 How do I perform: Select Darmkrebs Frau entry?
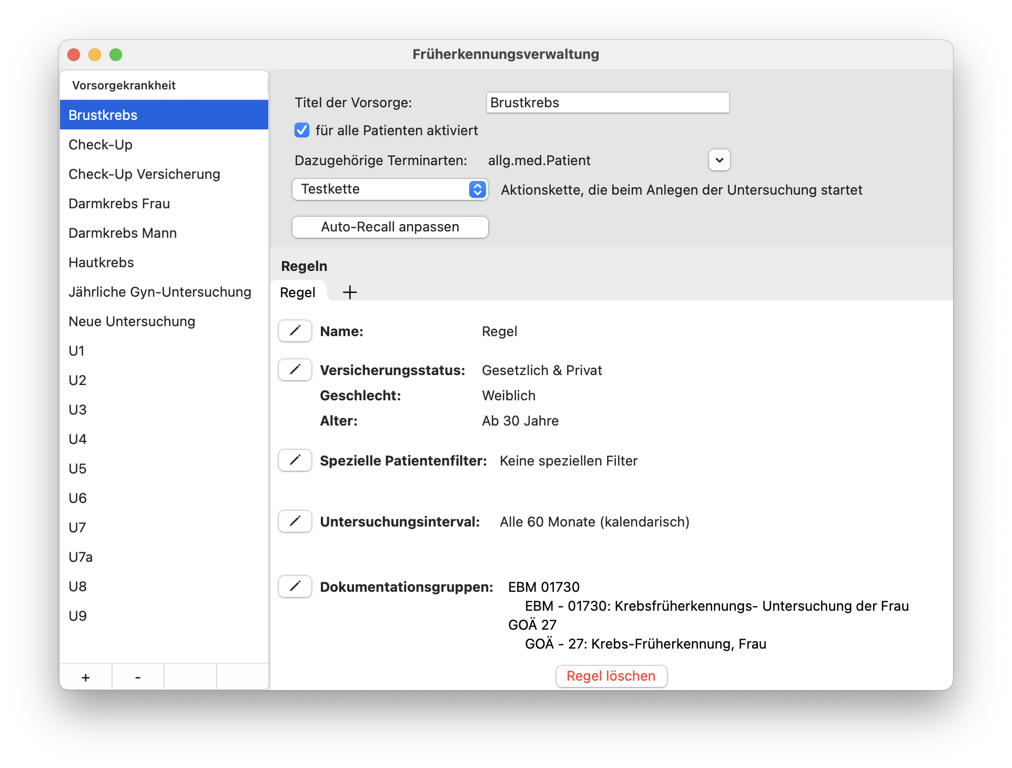coord(119,204)
